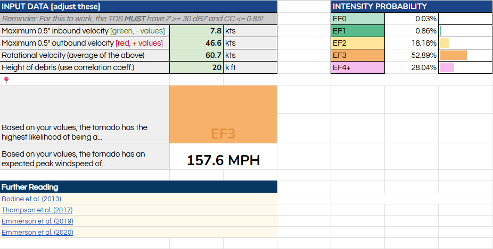This screenshot has width=493, height=249.
Task: Click the Further Reading header cell
Action: [138, 187]
